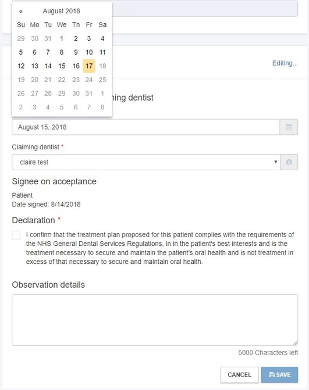
Task: Go to previous month with double-arrow icon
Action: pyautogui.click(x=21, y=11)
